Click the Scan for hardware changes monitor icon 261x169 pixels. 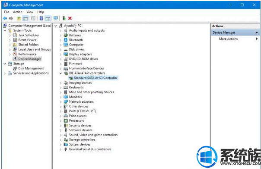pos(56,18)
